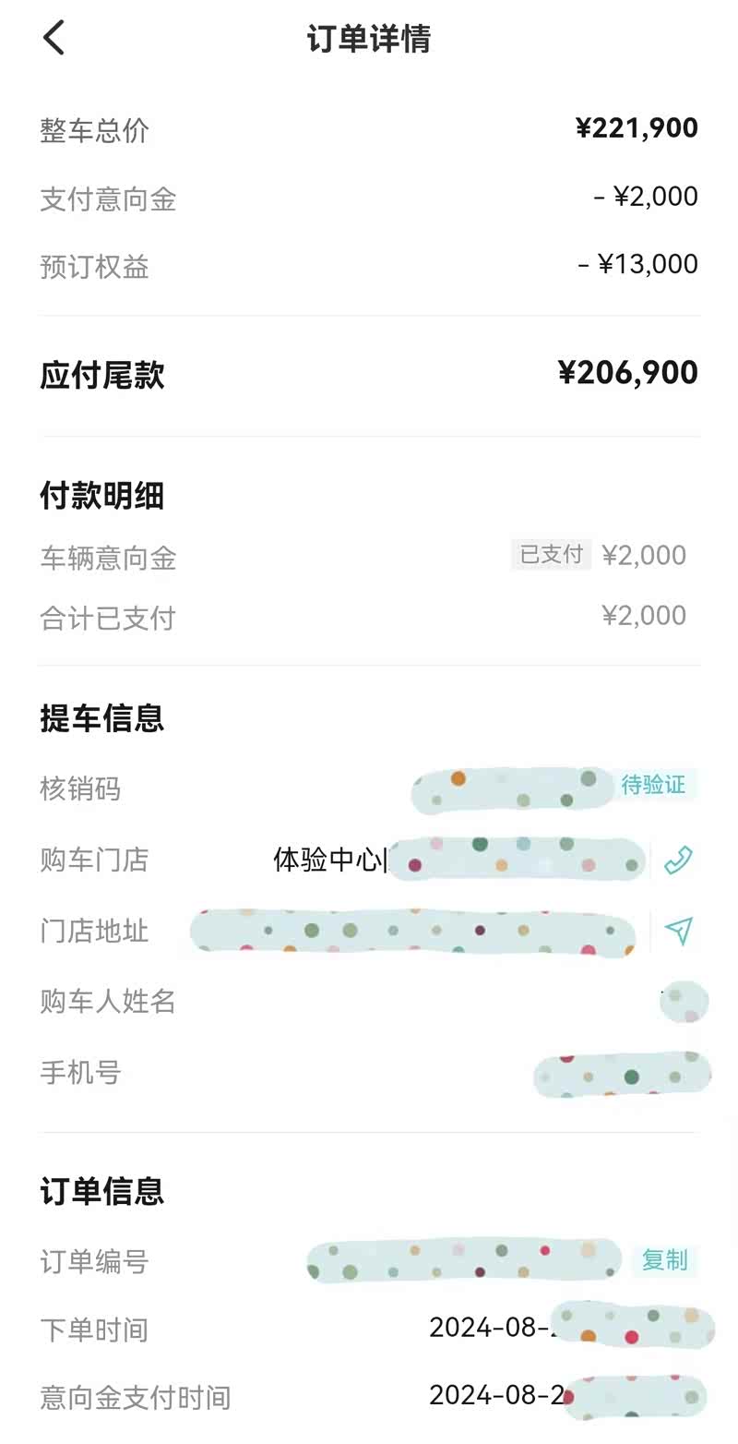
Task: Tap the 意向金支付时间 date value
Action: coord(495,1395)
